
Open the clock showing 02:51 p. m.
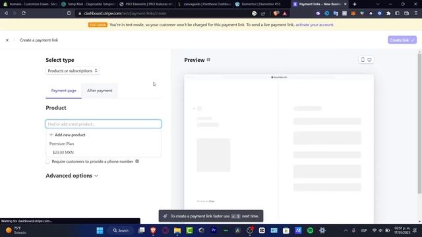coord(402,230)
